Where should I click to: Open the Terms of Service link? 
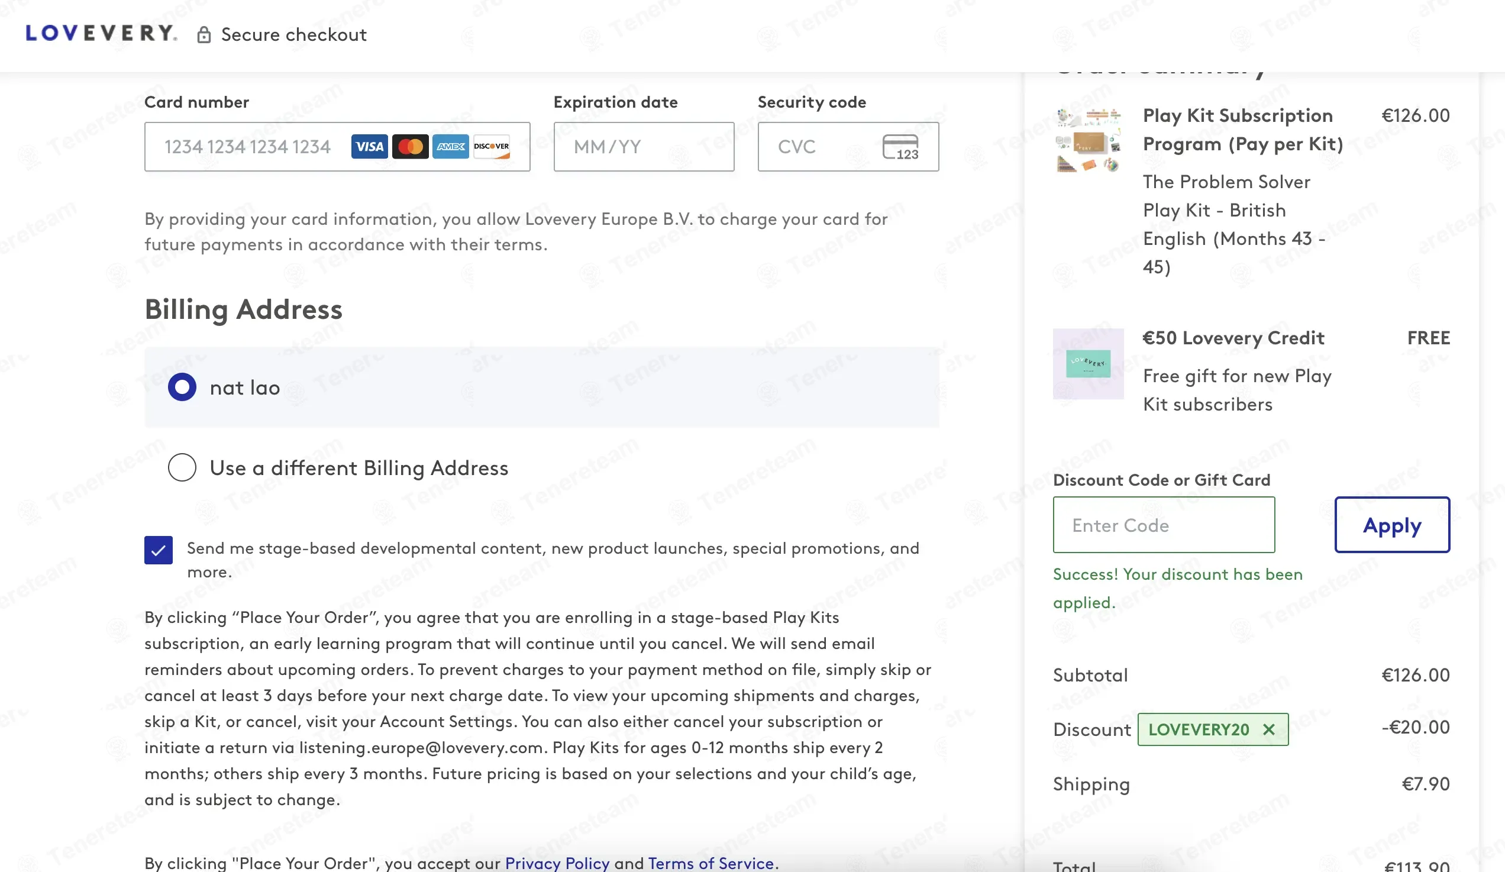710,863
